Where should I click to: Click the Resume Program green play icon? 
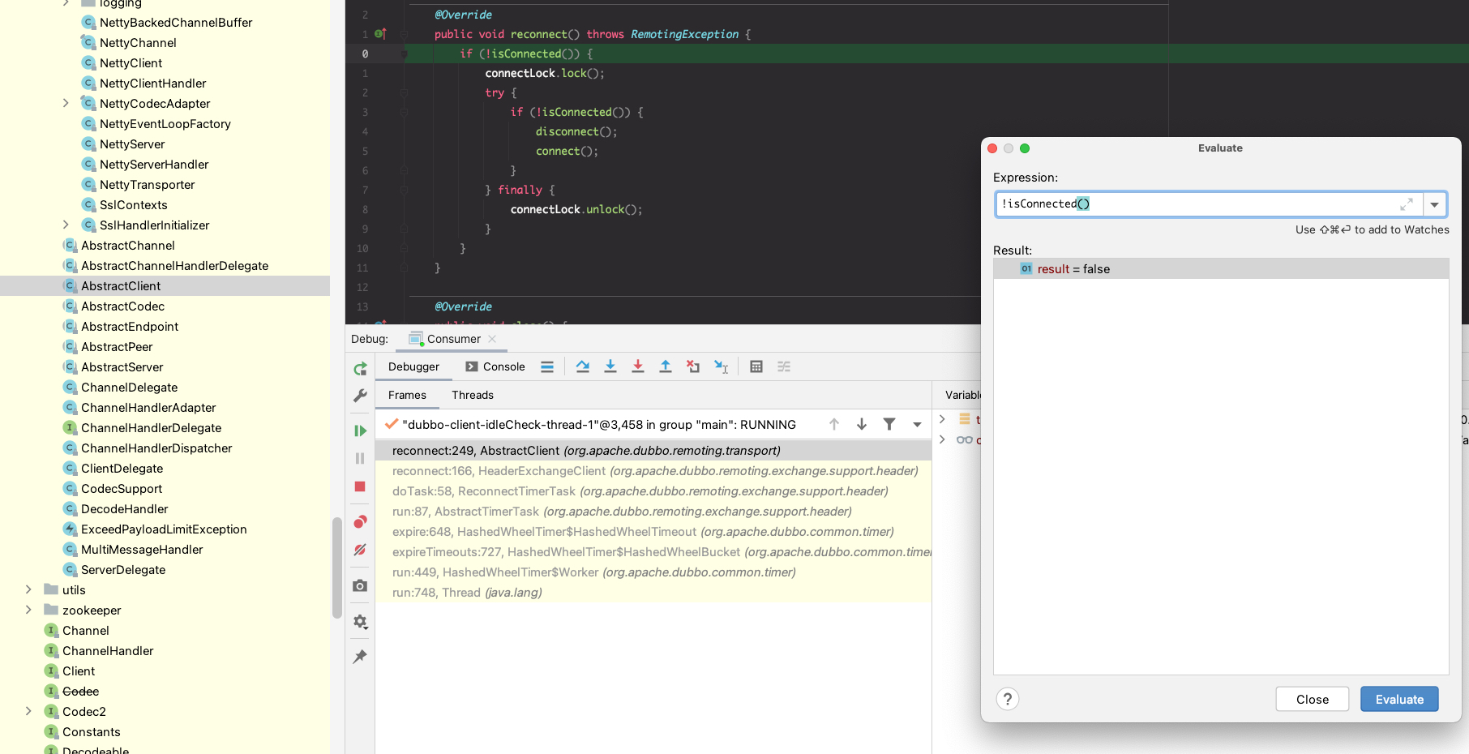pos(360,431)
